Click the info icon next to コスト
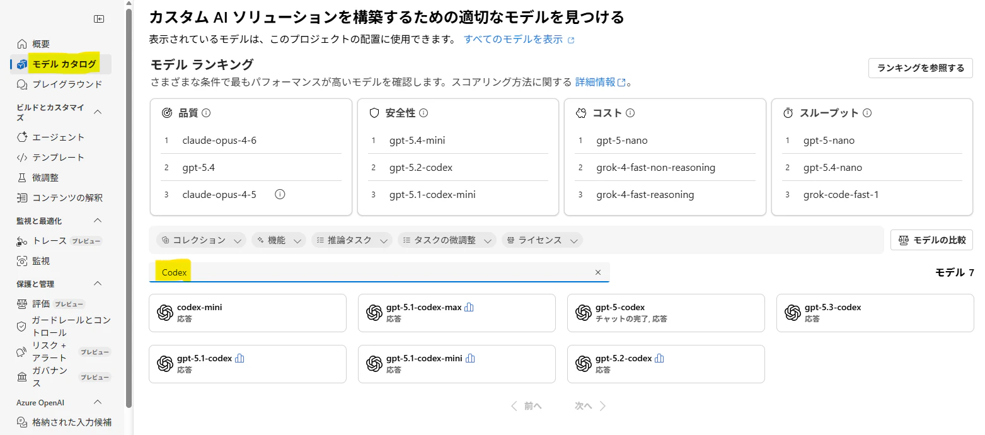Viewport: 985px width, 435px height. click(630, 113)
